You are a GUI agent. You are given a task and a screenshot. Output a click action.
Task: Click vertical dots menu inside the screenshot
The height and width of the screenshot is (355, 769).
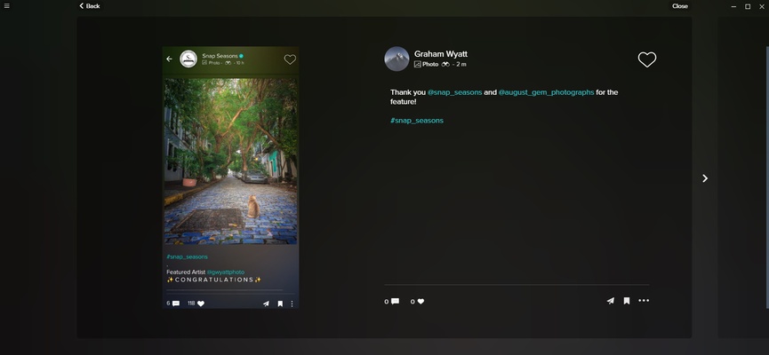click(292, 304)
